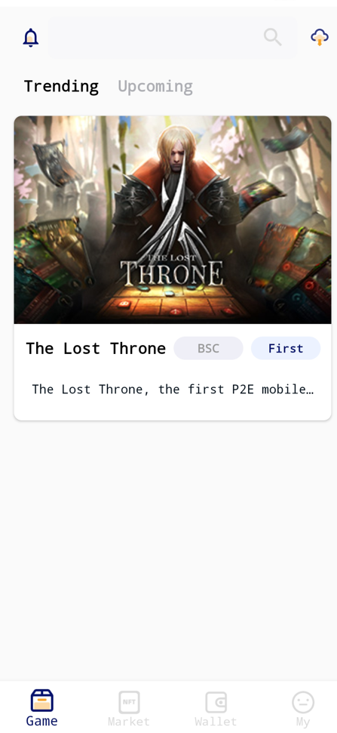
Task: Switch to the Trending tab
Action: coord(61,87)
